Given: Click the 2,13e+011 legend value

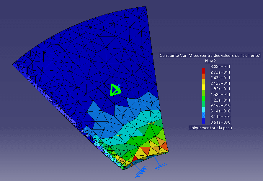Looking at the screenshot, I should [x=220, y=83].
